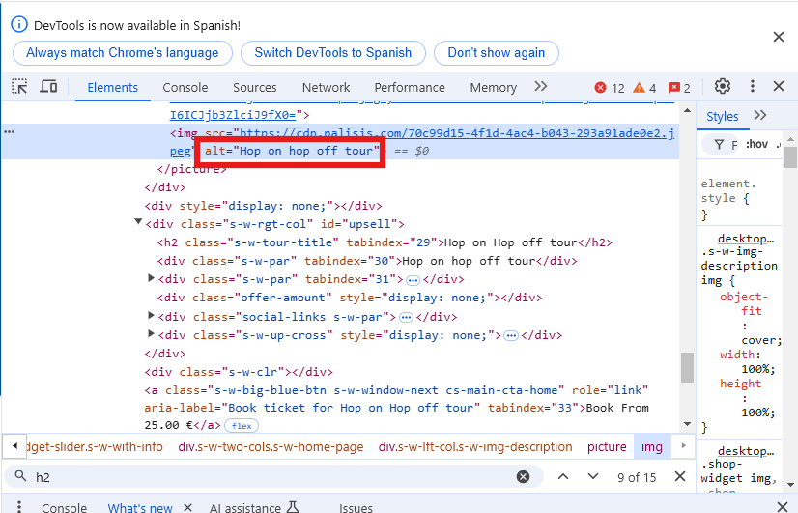Select the img breadcrumb
Viewport: 798px width, 513px height.
click(652, 447)
